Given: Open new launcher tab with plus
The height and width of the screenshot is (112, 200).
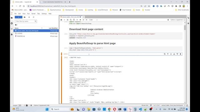Looking at the screenshot, I should (x=83, y=17).
